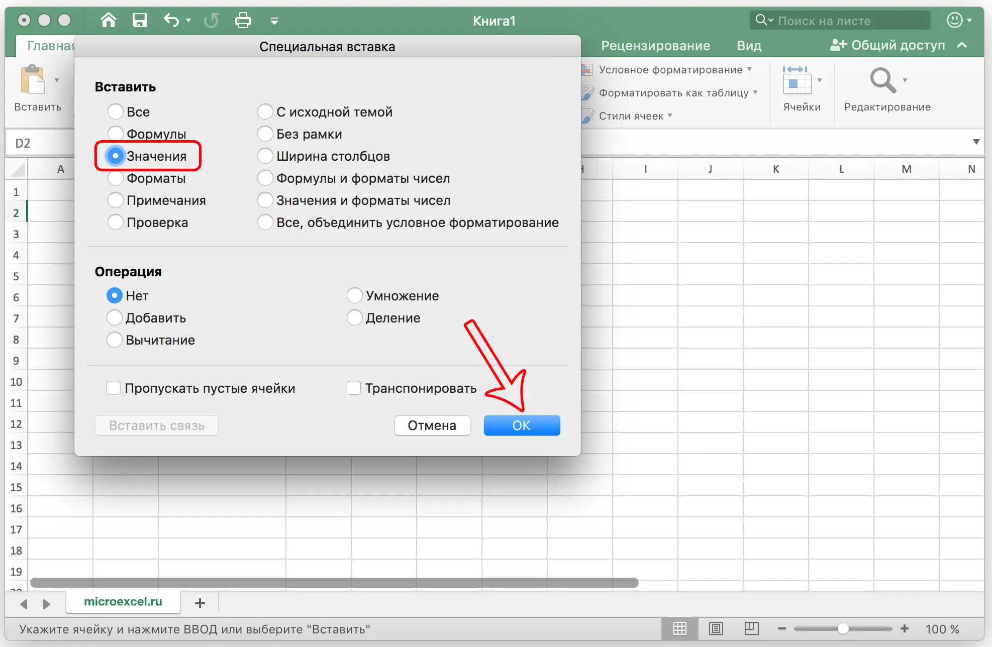Viewport: 992px width, 647px height.
Task: Switch to Page Break preview icon
Action: point(752,628)
